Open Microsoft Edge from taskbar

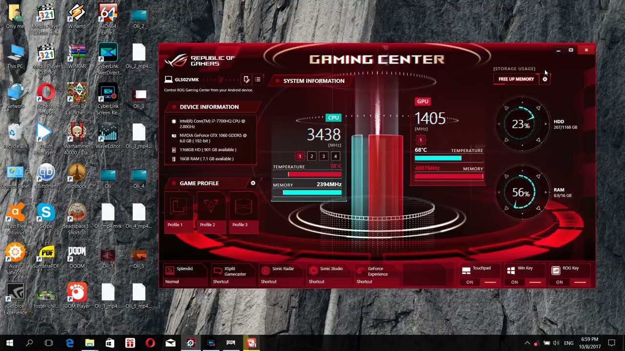[x=70, y=343]
